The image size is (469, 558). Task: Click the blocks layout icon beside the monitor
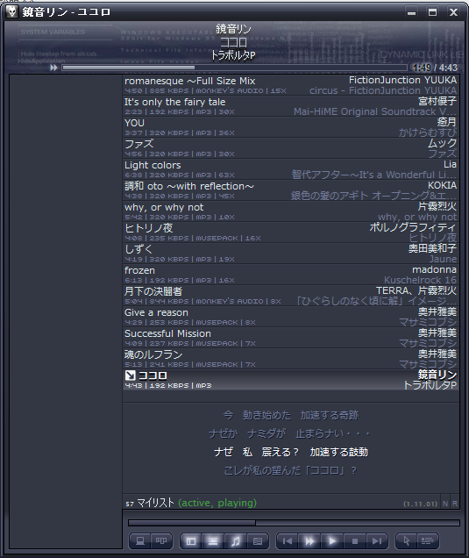pyautogui.click(x=161, y=541)
